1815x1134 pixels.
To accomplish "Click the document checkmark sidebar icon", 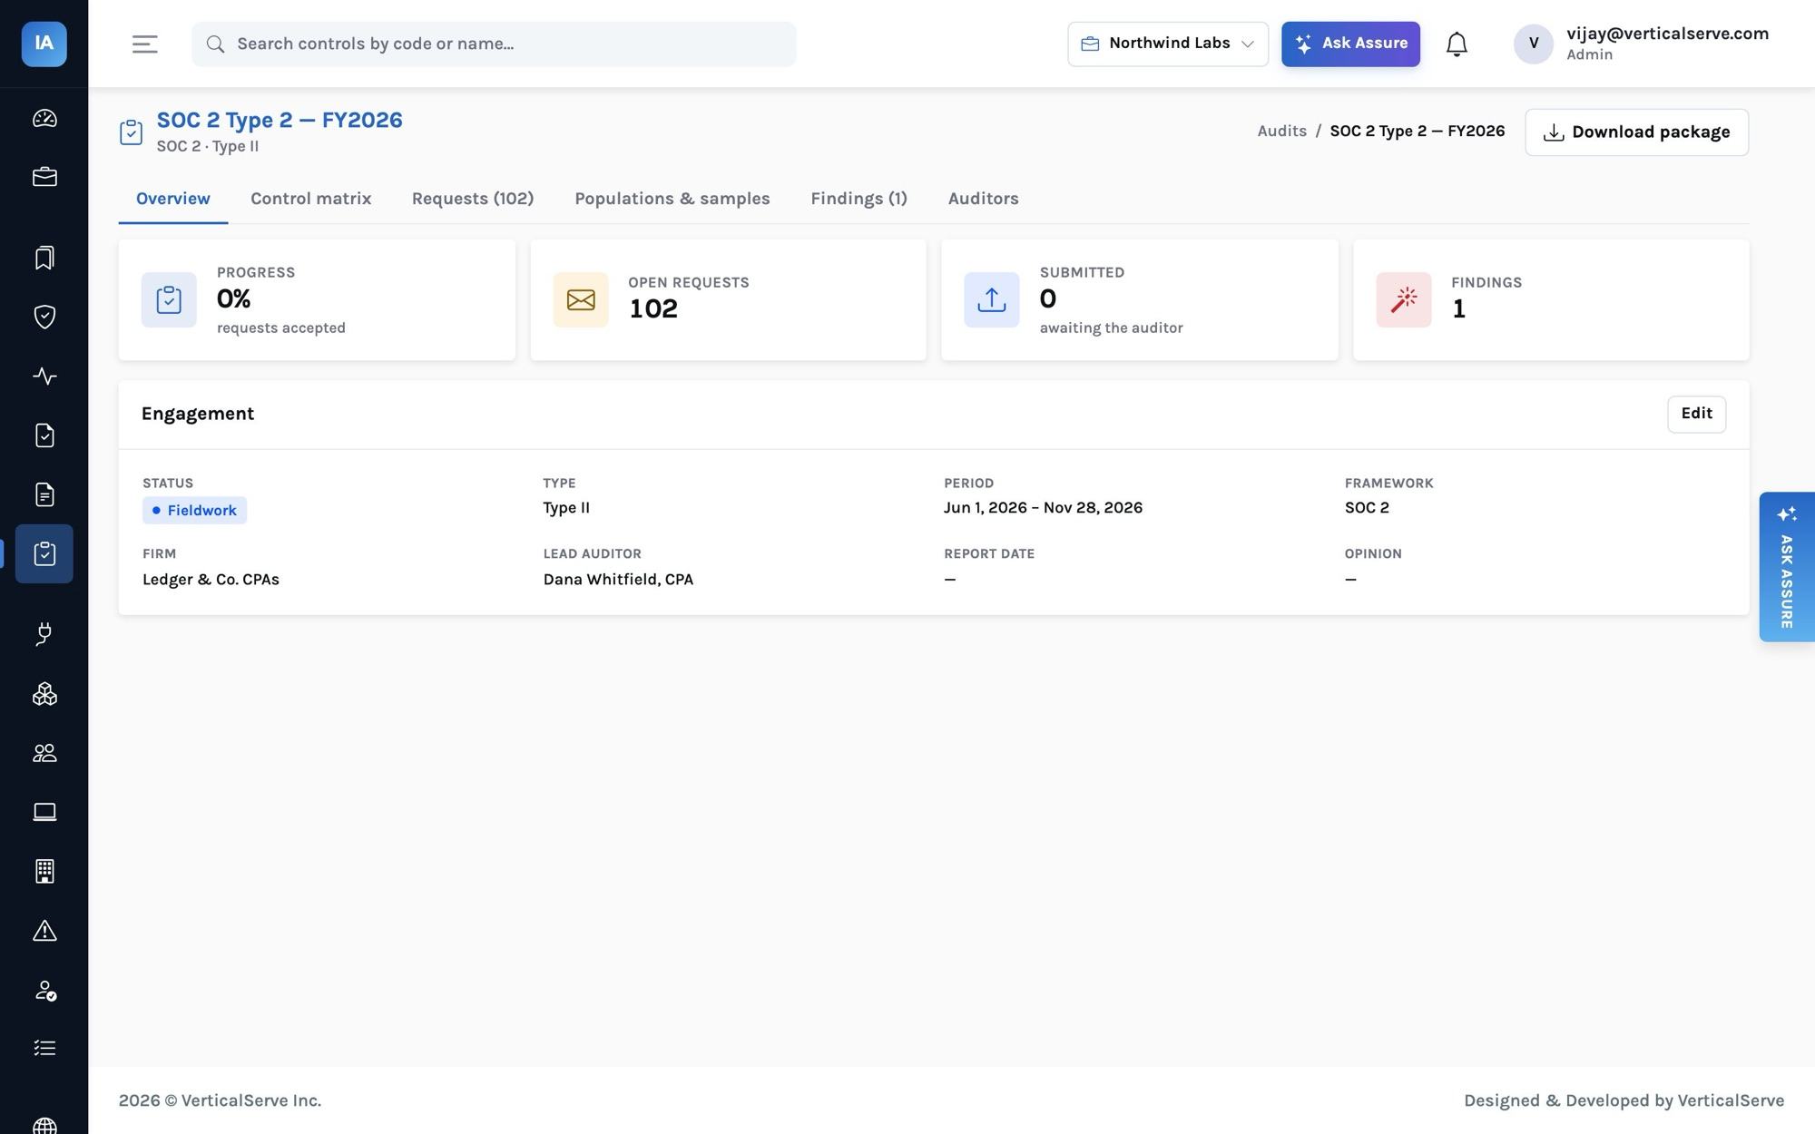I will 44,435.
